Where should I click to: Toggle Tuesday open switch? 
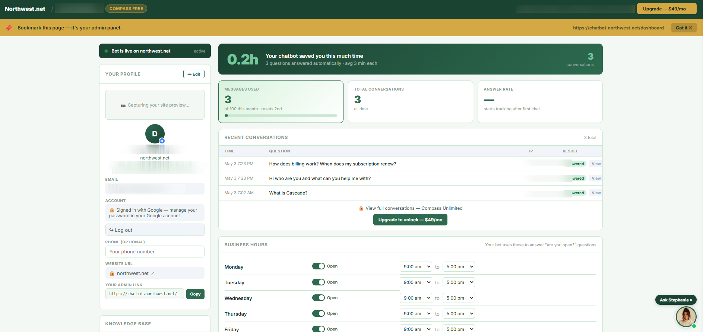(319, 282)
